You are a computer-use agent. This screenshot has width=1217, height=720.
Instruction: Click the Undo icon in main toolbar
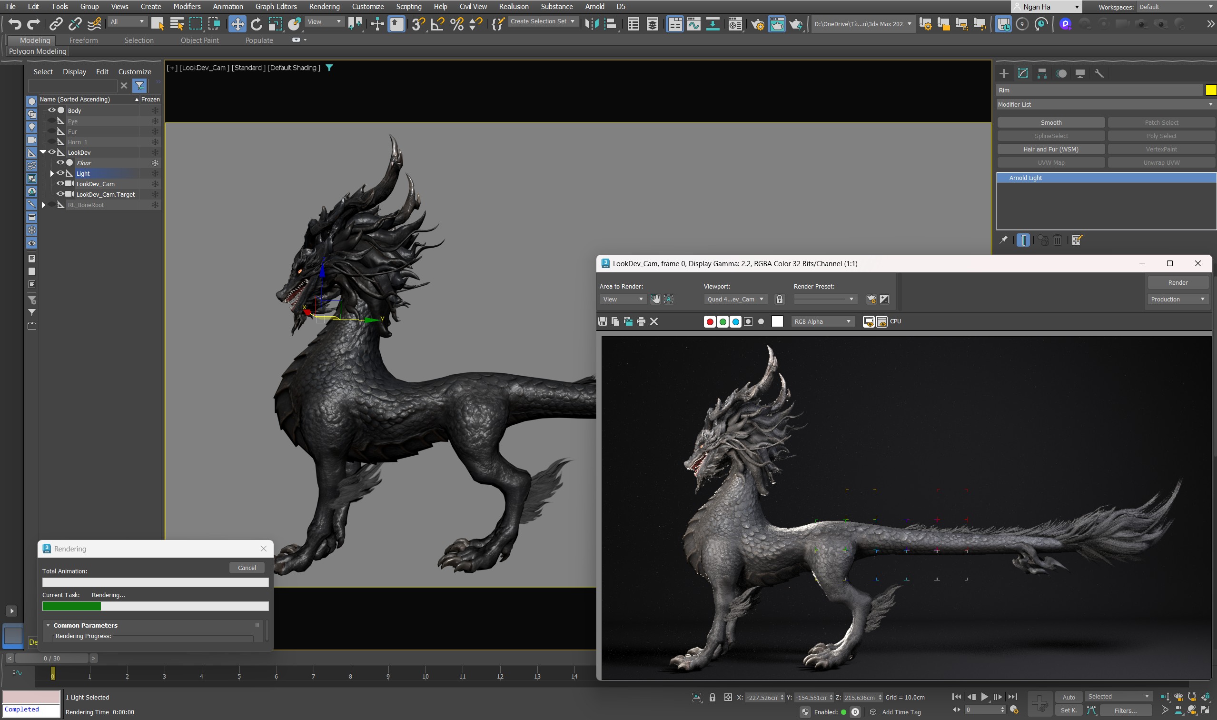[x=15, y=24]
